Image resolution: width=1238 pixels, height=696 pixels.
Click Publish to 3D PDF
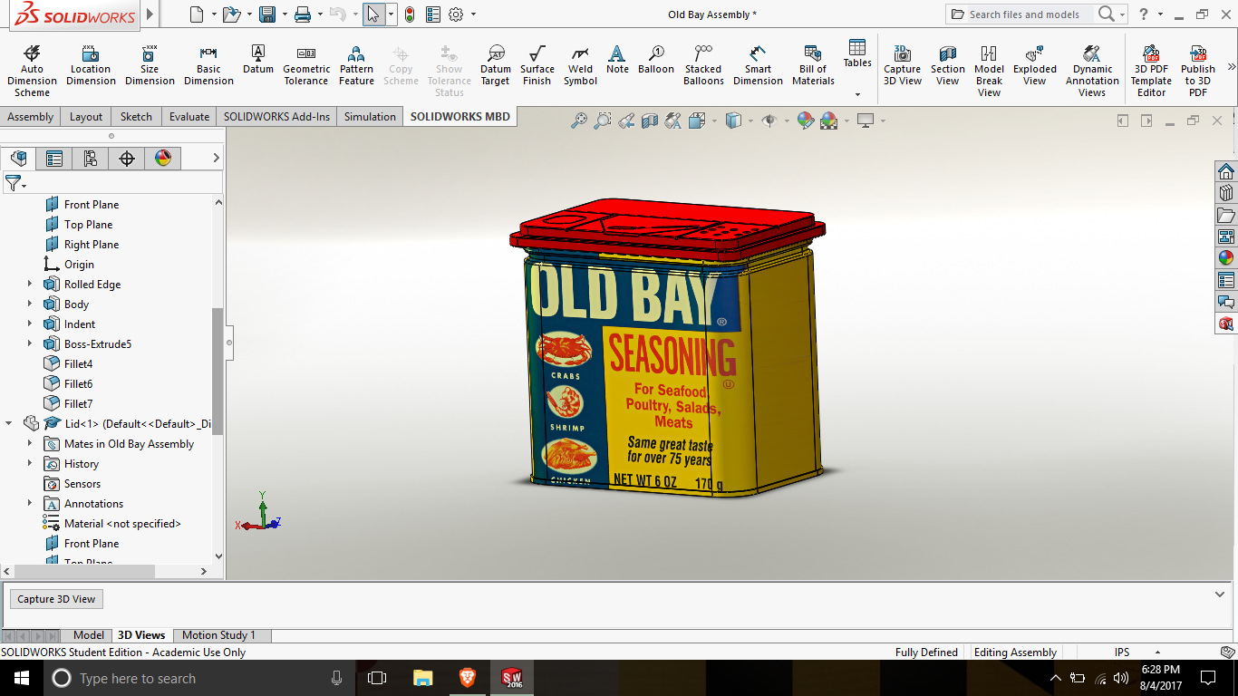tap(1198, 71)
